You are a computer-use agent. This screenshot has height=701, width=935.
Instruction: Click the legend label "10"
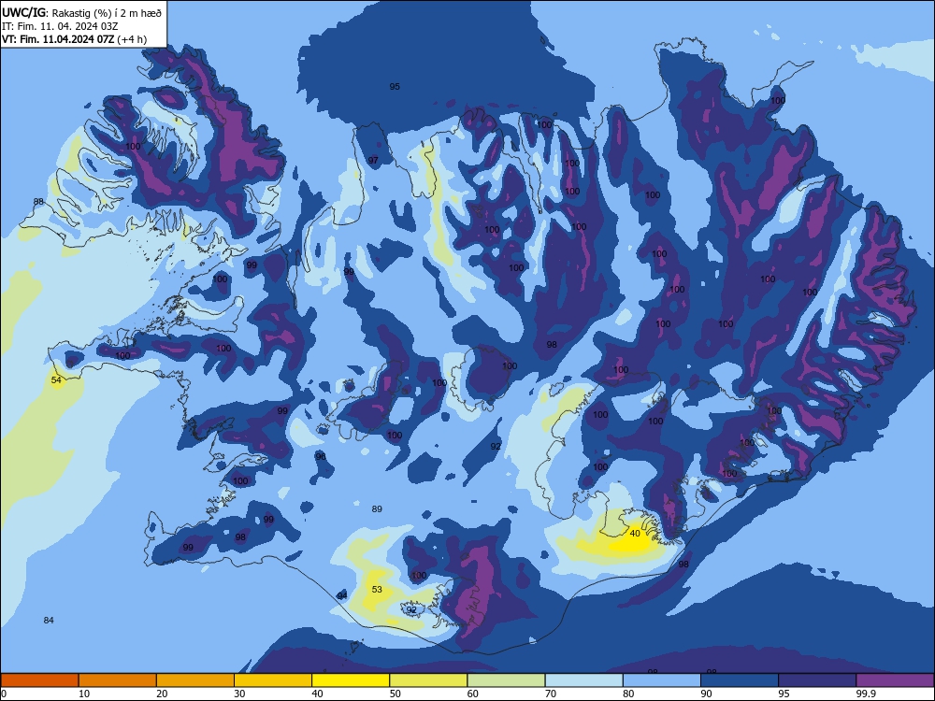click(x=84, y=694)
